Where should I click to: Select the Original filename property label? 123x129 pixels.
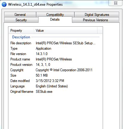point(22,92)
